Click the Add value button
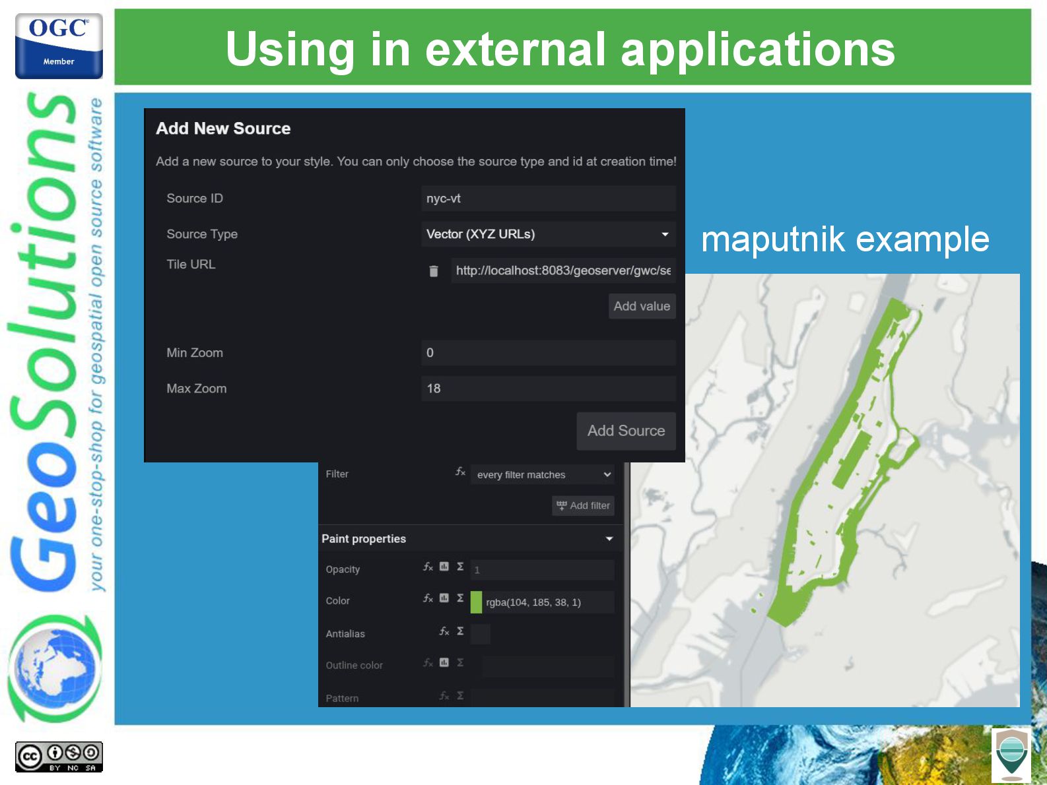Screen dimensions: 1047x785 tap(642, 306)
